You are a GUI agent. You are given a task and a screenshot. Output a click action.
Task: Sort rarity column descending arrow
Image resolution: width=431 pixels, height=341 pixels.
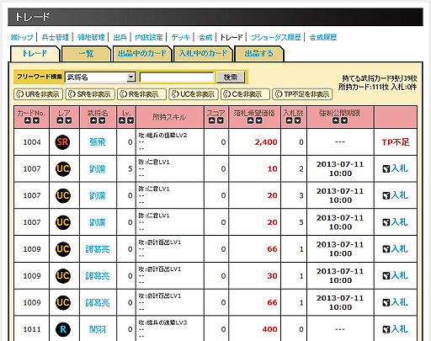[68, 120]
